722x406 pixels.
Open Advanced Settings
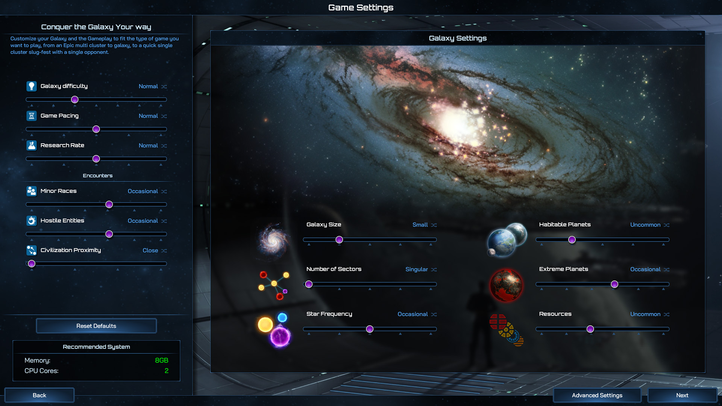pos(597,395)
